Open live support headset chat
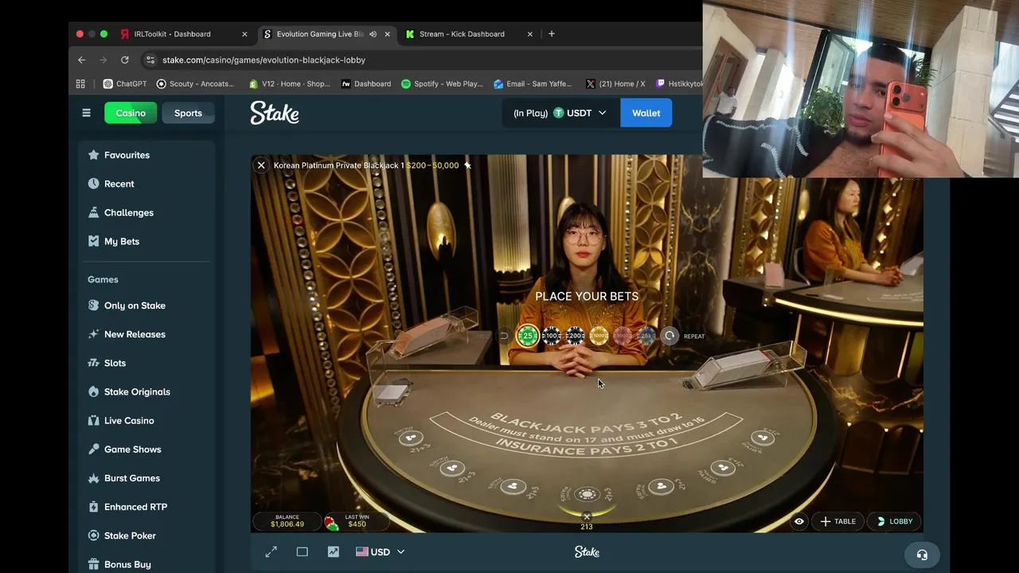 coord(922,555)
